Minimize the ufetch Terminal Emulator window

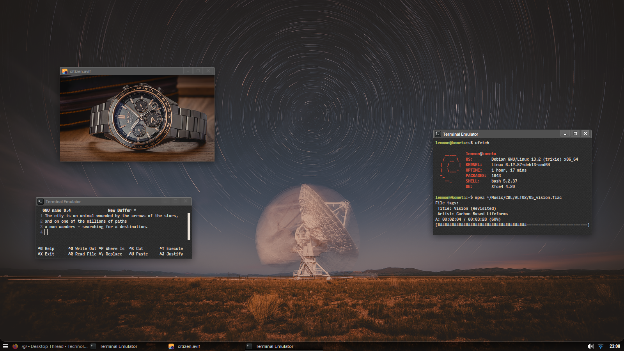click(x=565, y=133)
